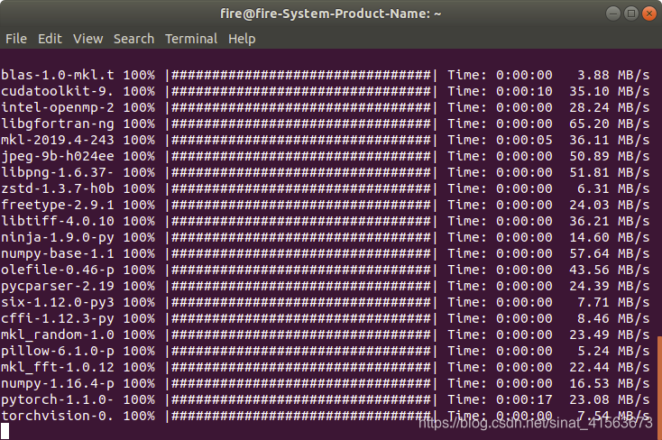Click the mkl_random-1.0 package name

[58, 335]
